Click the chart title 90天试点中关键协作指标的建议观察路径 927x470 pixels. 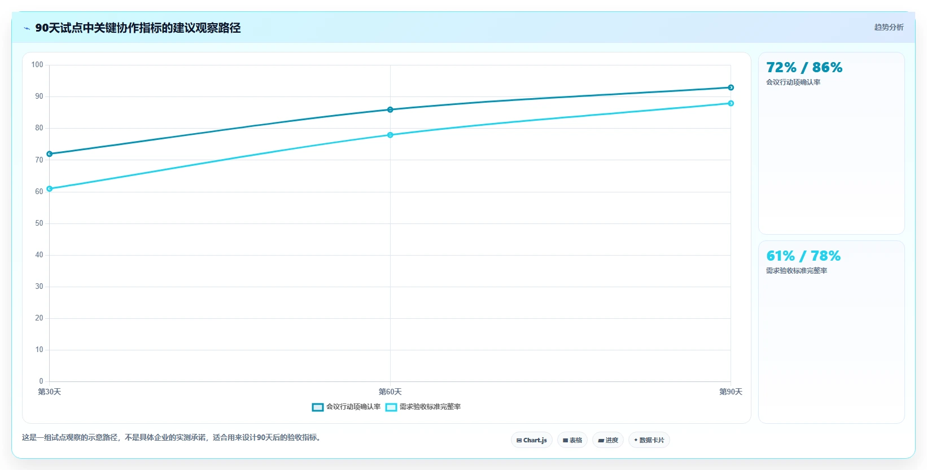click(138, 28)
